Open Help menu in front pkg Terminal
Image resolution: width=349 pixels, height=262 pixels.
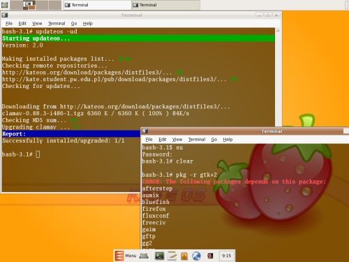tap(228, 140)
